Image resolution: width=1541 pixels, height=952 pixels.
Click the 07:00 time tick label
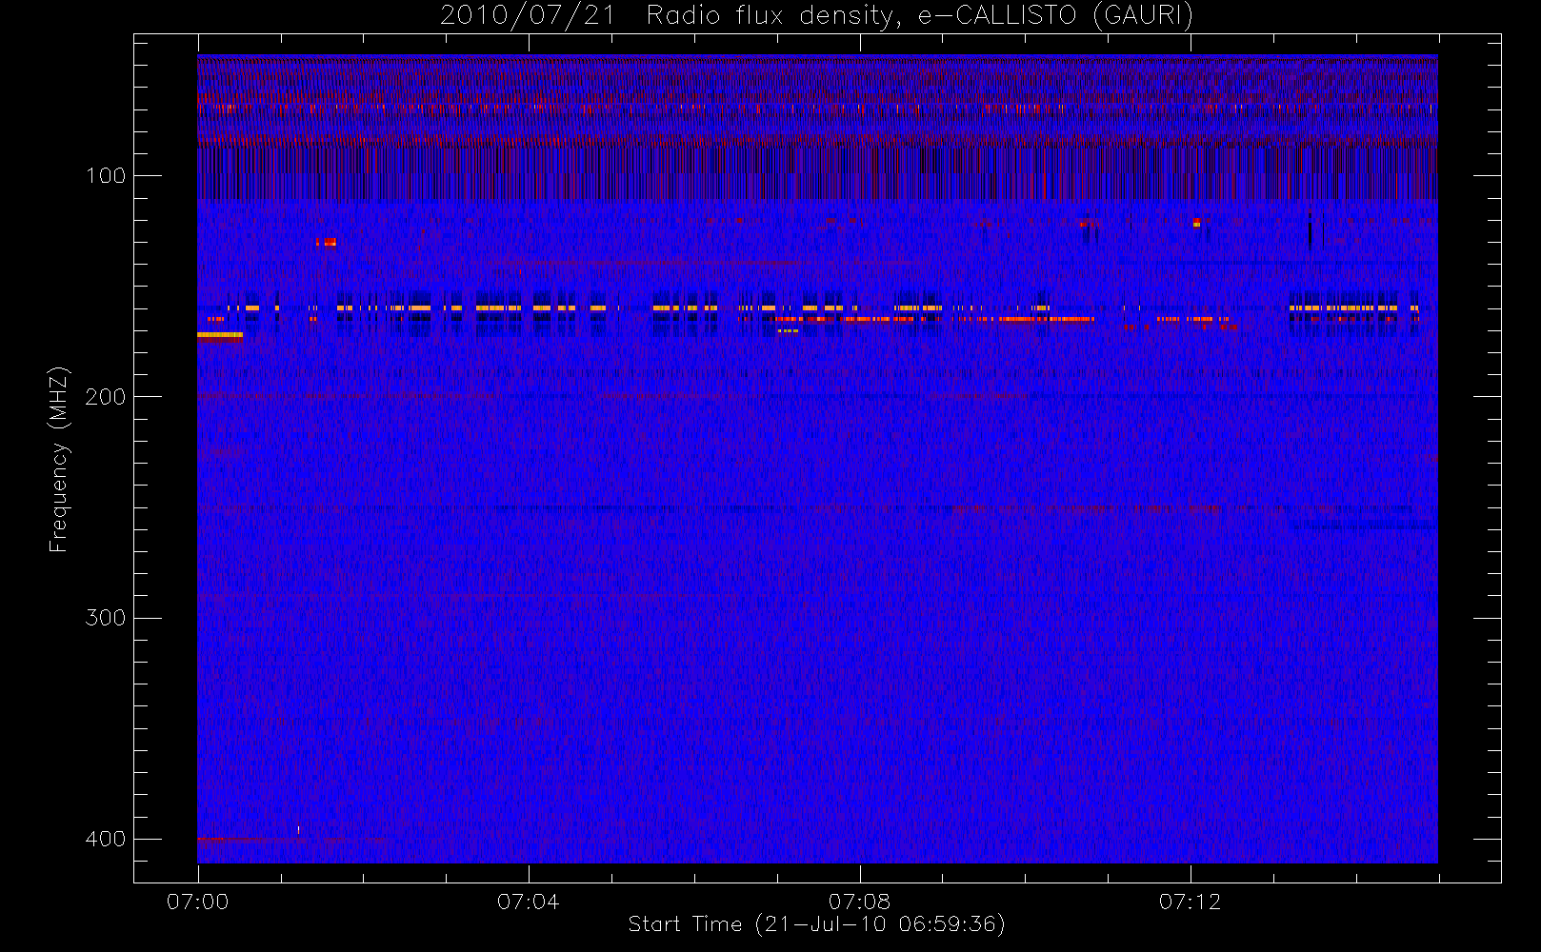(x=197, y=902)
